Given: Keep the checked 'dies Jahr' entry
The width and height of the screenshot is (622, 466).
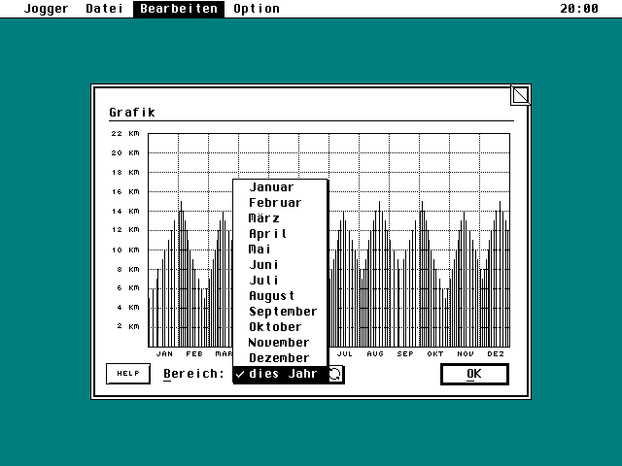Looking at the screenshot, I should point(280,374).
